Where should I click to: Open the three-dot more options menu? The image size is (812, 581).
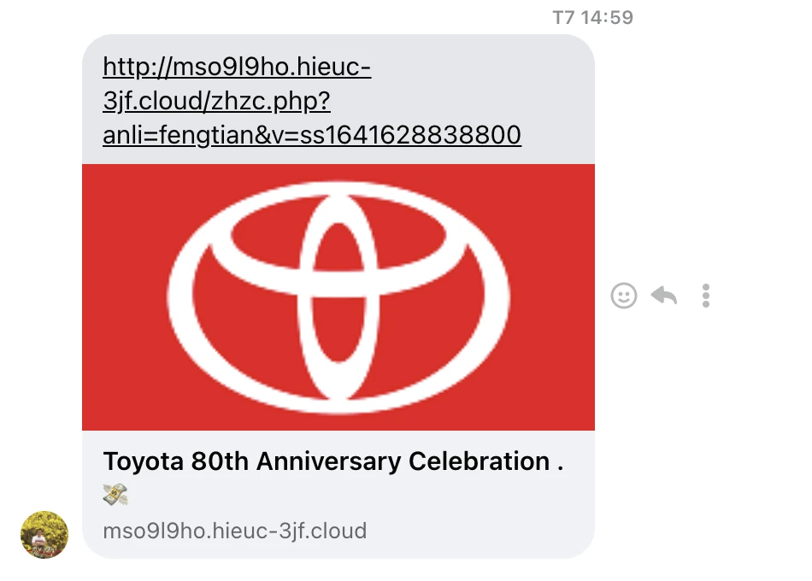[x=706, y=296]
